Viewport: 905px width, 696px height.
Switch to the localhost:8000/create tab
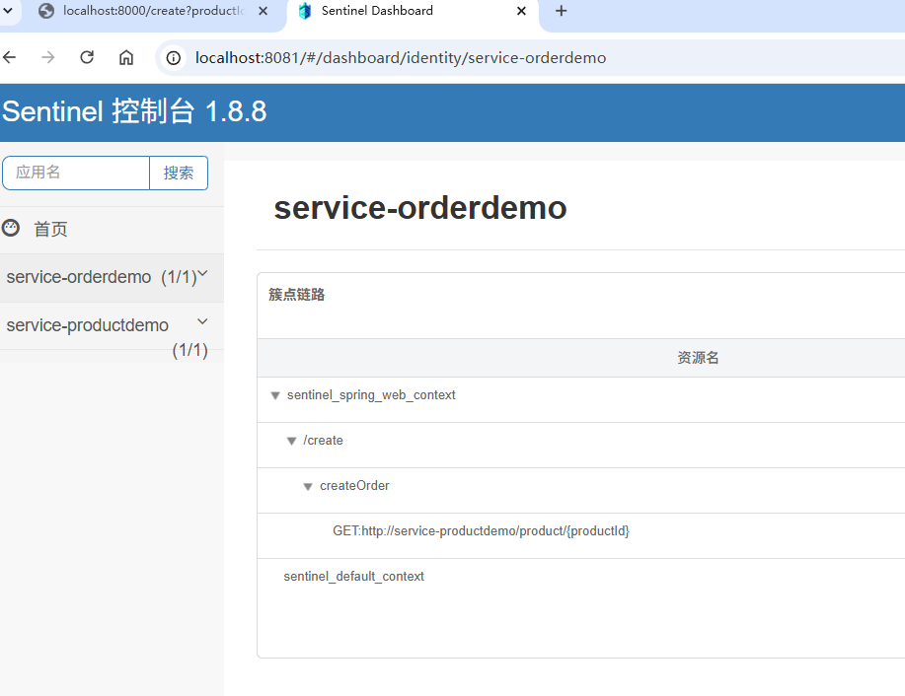pyautogui.click(x=154, y=11)
